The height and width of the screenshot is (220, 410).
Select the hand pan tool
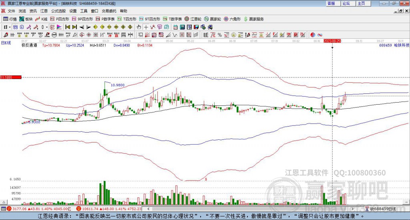click(139, 27)
